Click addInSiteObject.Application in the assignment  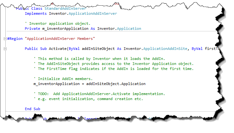coord(116,84)
